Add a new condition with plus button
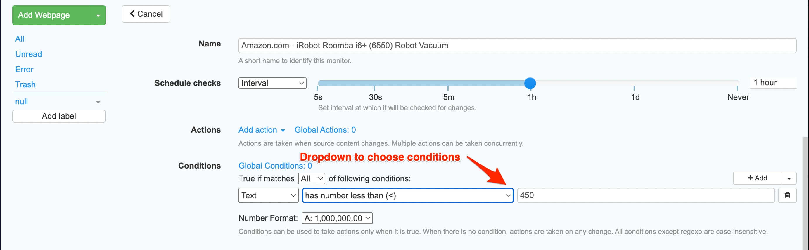Image resolution: width=809 pixels, height=250 pixels. click(757, 178)
